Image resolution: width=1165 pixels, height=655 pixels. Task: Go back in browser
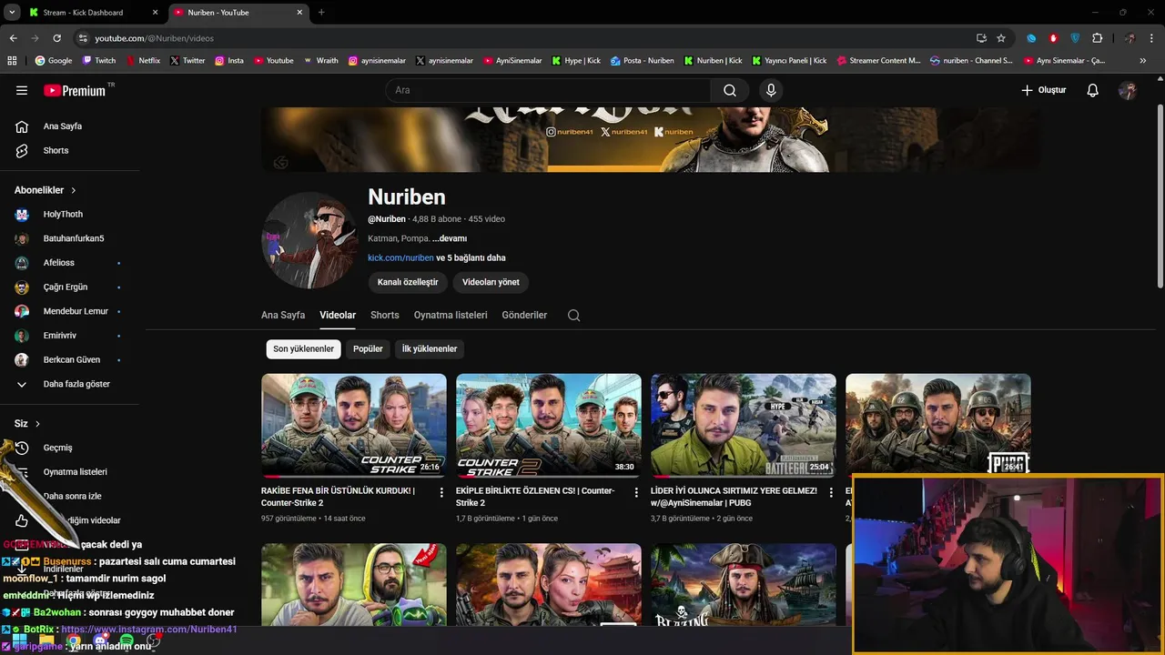point(13,38)
